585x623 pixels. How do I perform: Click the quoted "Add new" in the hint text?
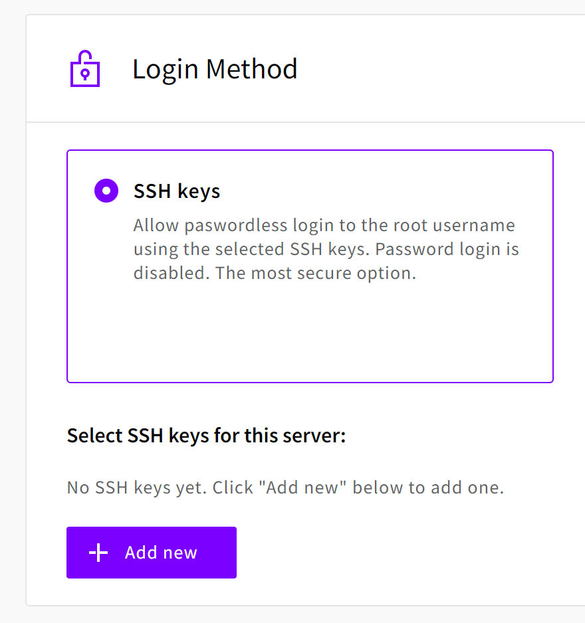[302, 488]
